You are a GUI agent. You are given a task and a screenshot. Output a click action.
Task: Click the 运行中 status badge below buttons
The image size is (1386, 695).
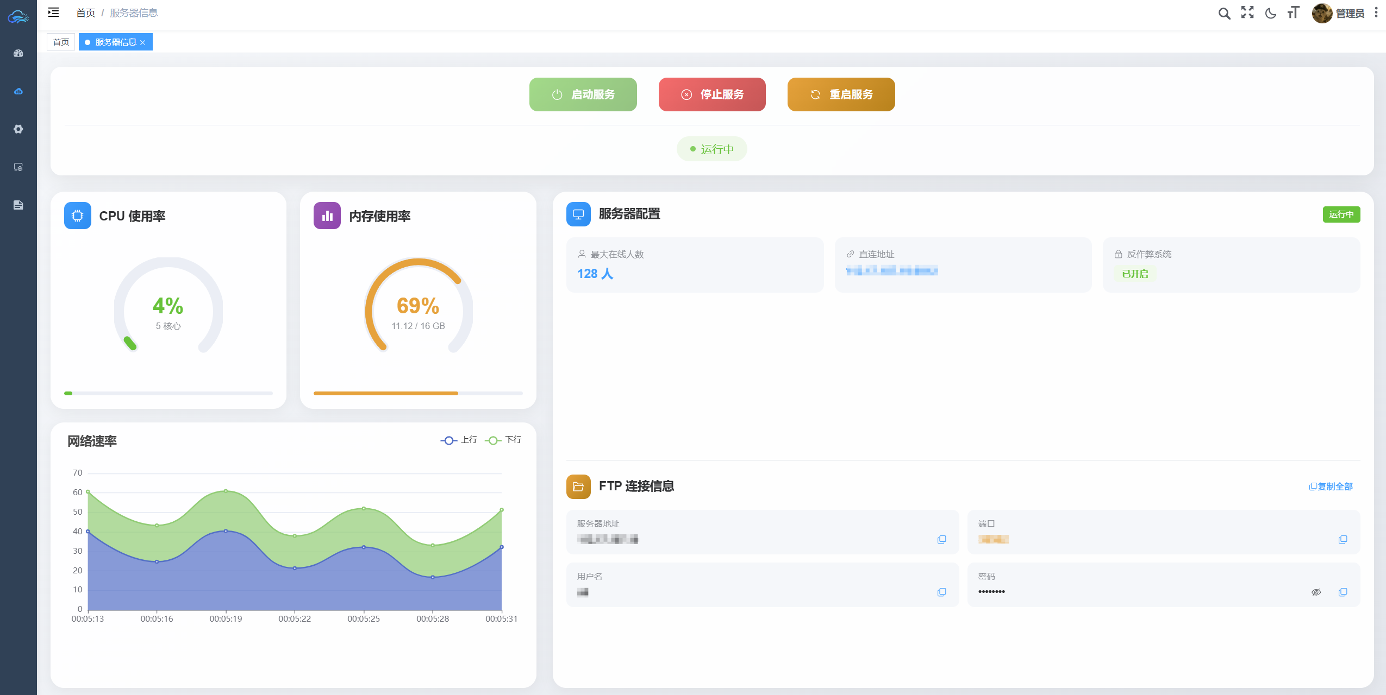tap(712, 149)
